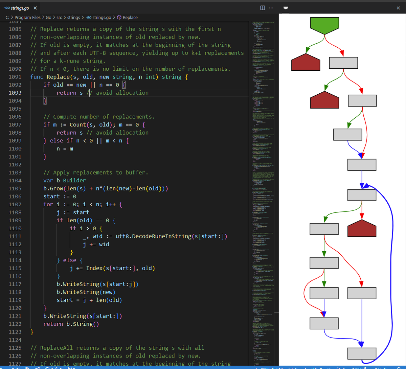Click 'utf8.DecodeRuneInString' on line 1111
The height and width of the screenshot is (369, 406).
[x=154, y=236]
